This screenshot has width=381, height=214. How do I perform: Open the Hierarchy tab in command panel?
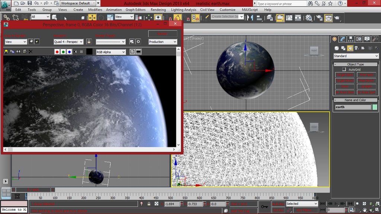point(350,39)
